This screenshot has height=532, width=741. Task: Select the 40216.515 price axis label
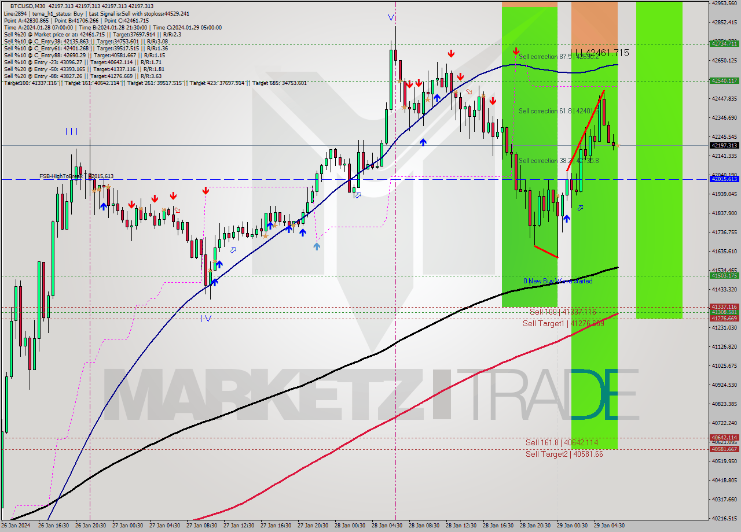click(724, 519)
